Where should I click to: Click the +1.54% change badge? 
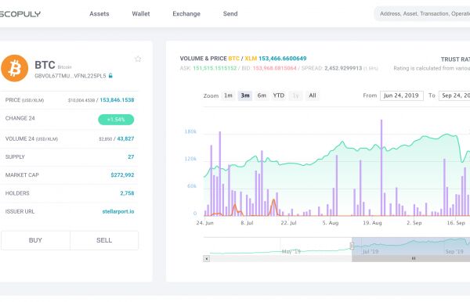pyautogui.click(x=116, y=120)
